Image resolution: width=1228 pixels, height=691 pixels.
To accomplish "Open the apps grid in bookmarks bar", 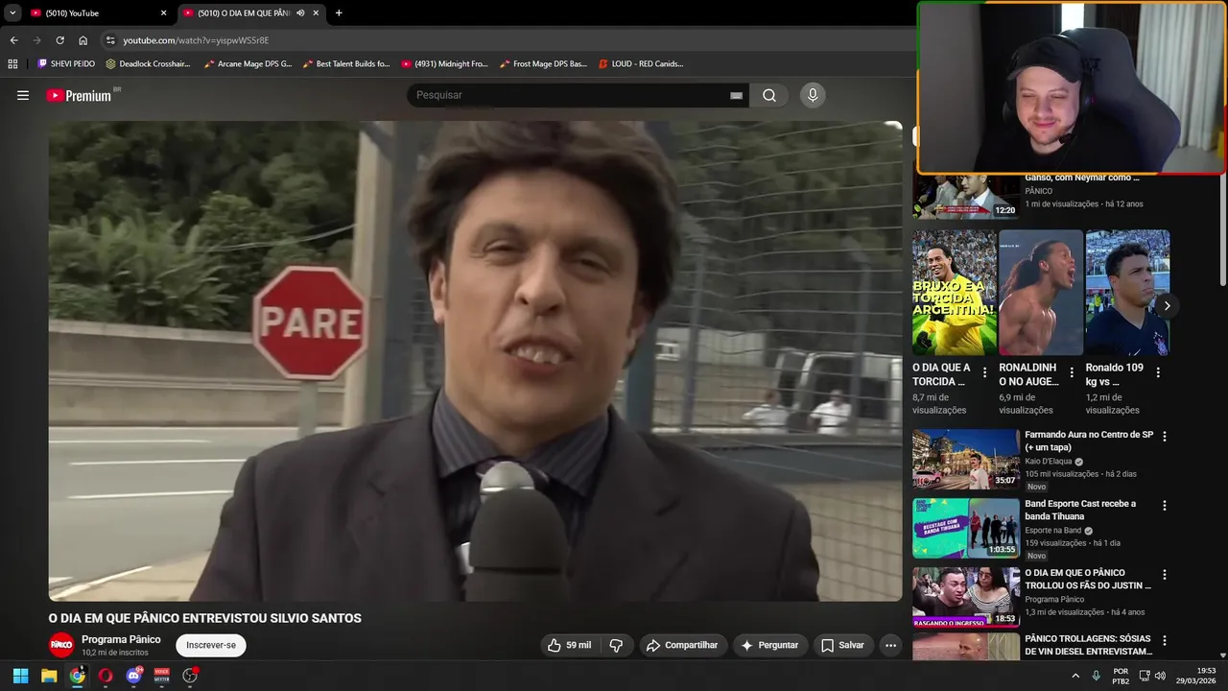I will pyautogui.click(x=12, y=63).
